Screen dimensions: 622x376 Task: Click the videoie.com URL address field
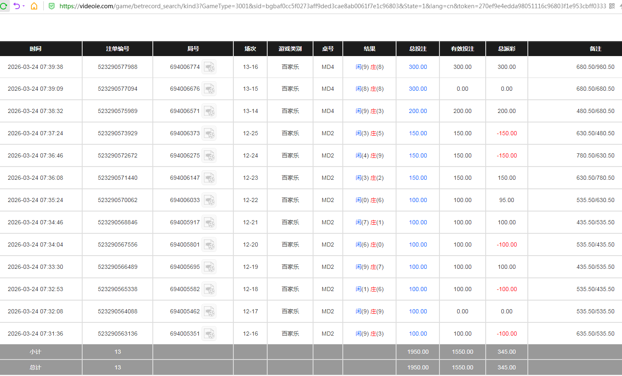(x=330, y=6)
